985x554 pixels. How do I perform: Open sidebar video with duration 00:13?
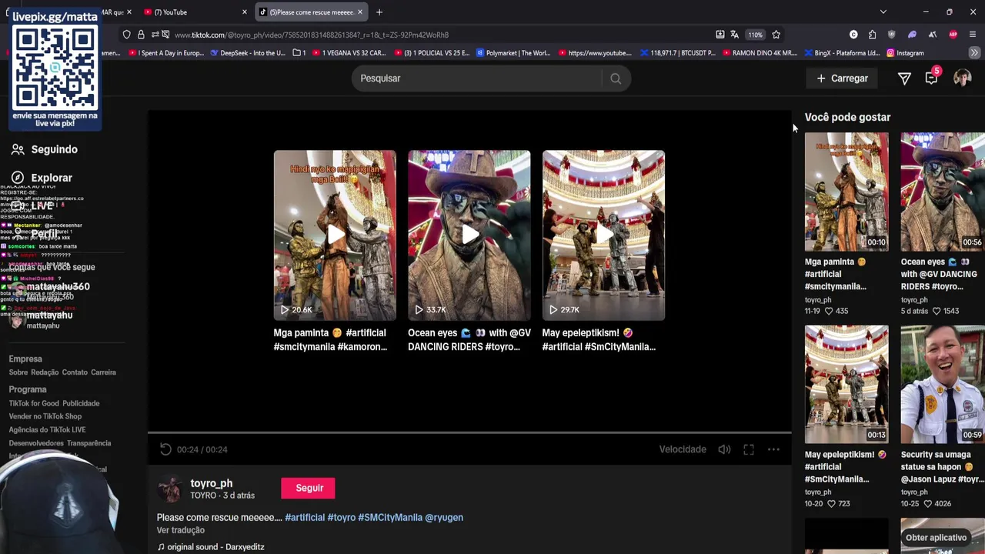[x=846, y=385]
